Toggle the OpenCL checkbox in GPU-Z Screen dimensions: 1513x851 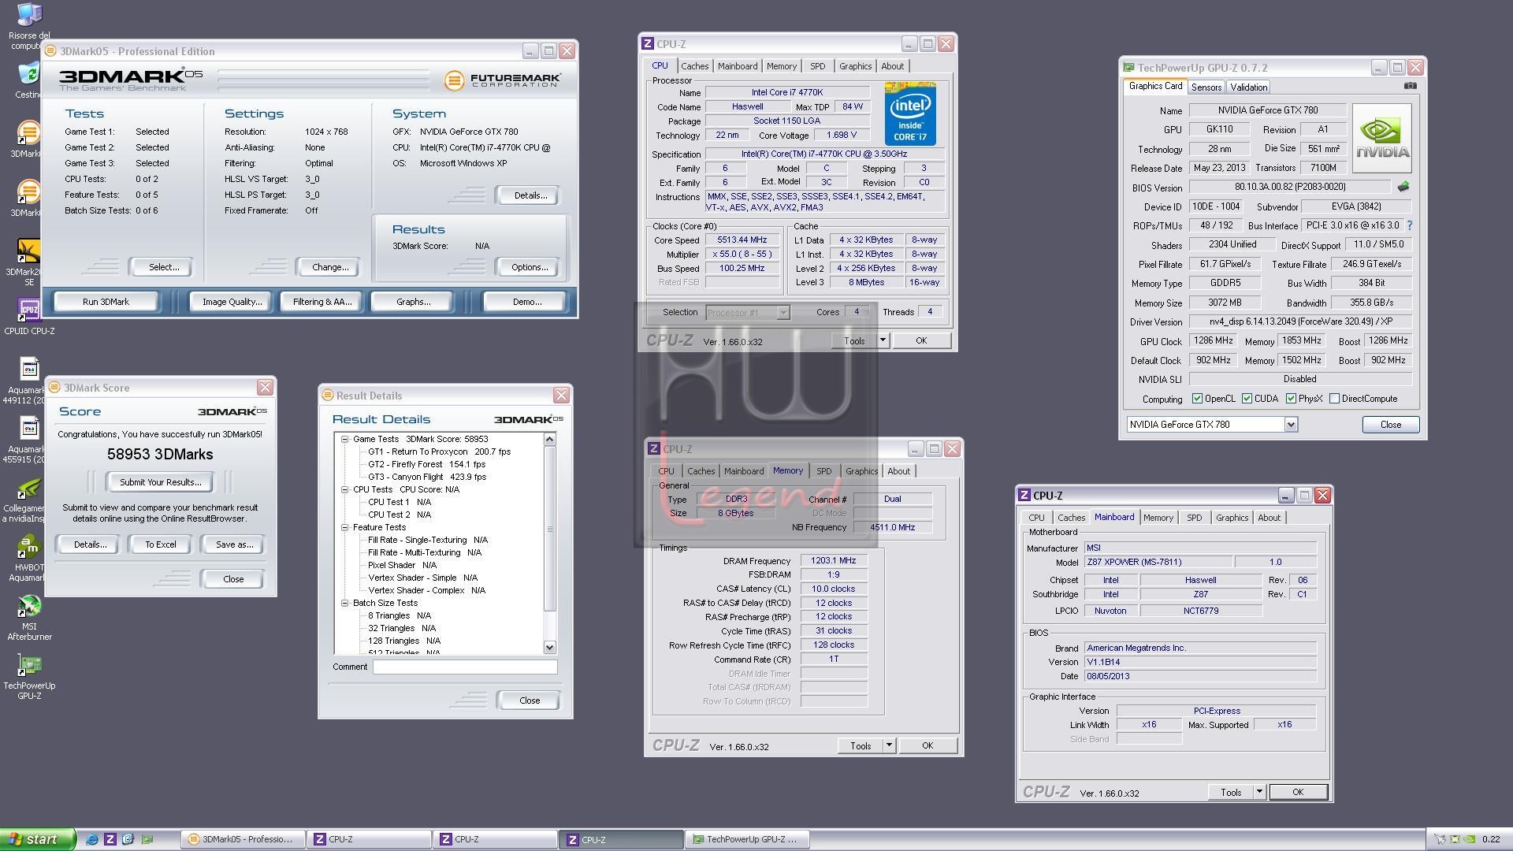[x=1198, y=399]
